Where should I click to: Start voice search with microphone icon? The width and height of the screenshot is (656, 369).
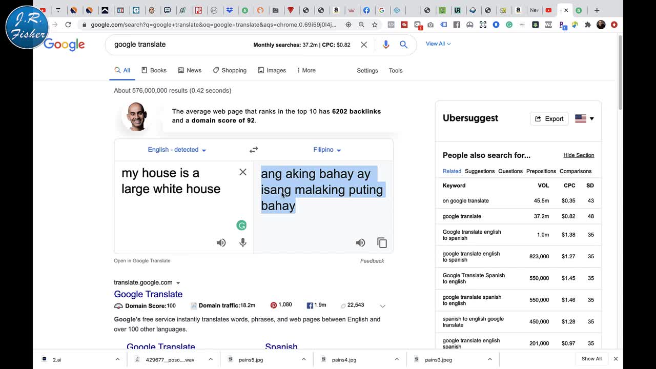[x=386, y=45]
